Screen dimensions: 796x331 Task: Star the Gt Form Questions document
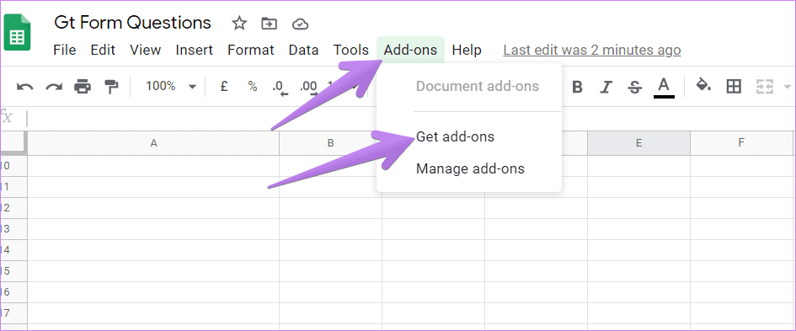[239, 23]
